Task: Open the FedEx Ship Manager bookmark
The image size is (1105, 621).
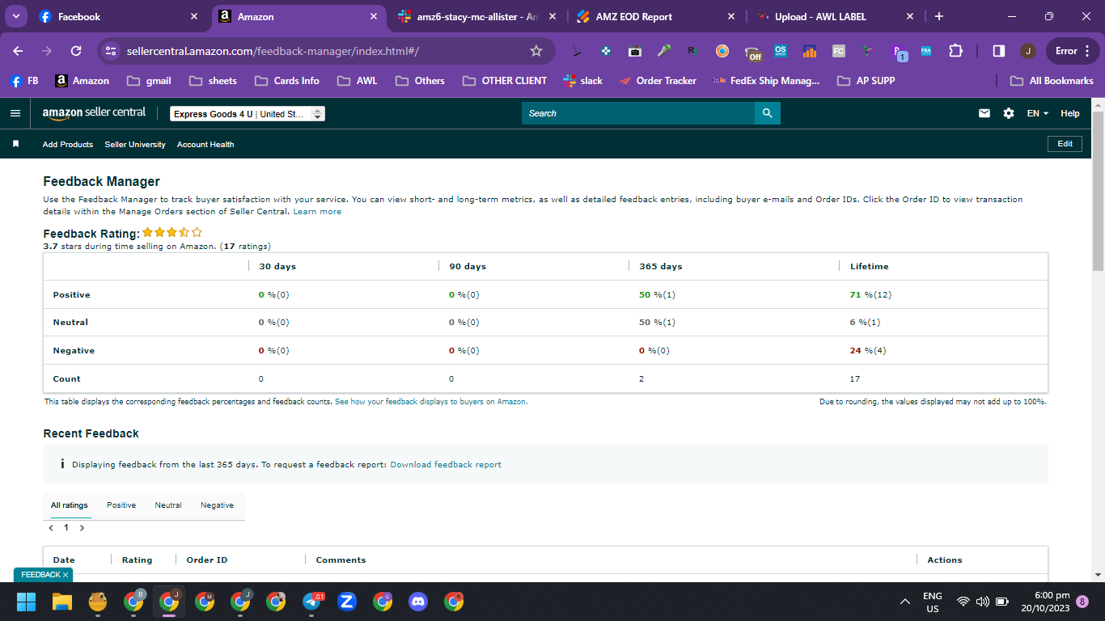Action: point(766,81)
